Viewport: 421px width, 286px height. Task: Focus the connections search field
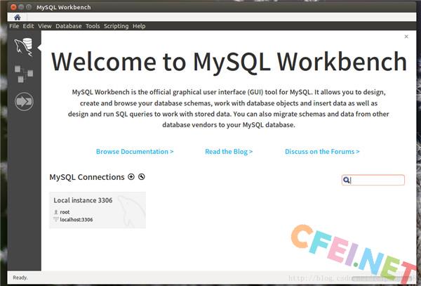coord(373,180)
